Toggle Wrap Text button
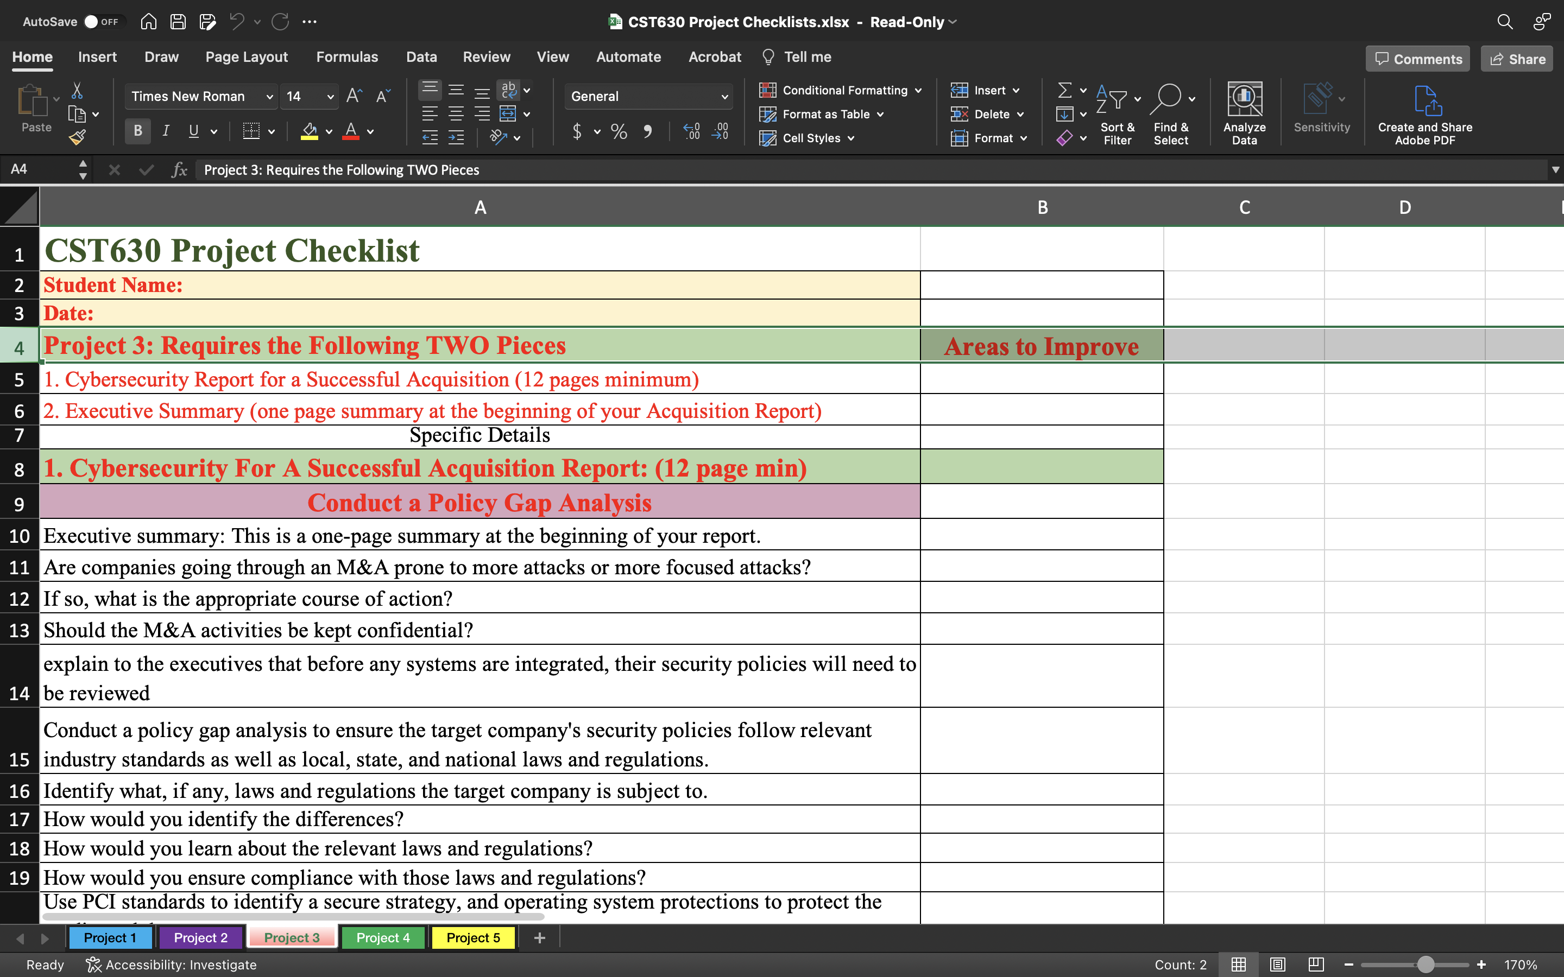Image resolution: width=1564 pixels, height=977 pixels. coord(509,90)
